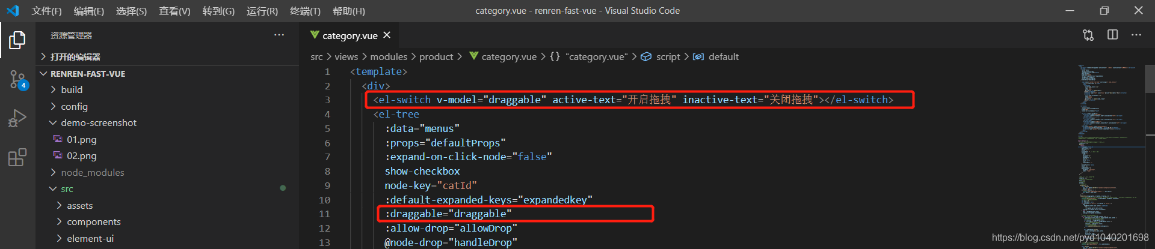
Task: Click the default symbol icon in breadcrumb
Action: pos(698,56)
